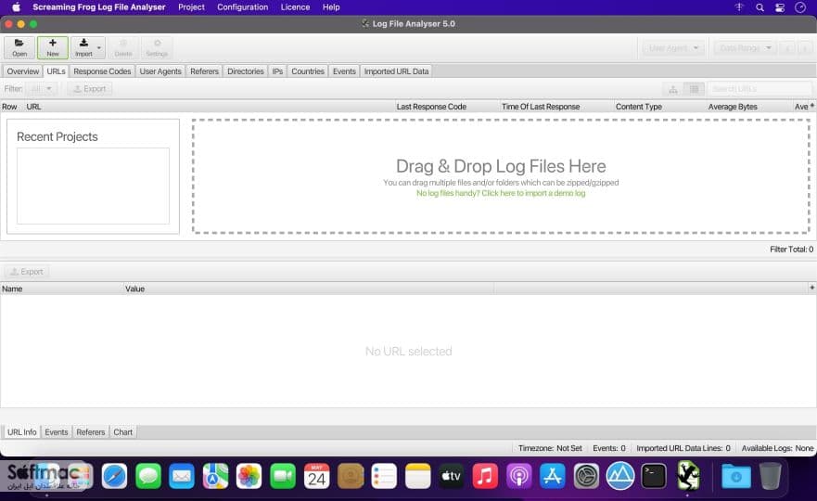Image resolution: width=817 pixels, height=501 pixels.
Task: Click the Value column header
Action: click(309, 289)
